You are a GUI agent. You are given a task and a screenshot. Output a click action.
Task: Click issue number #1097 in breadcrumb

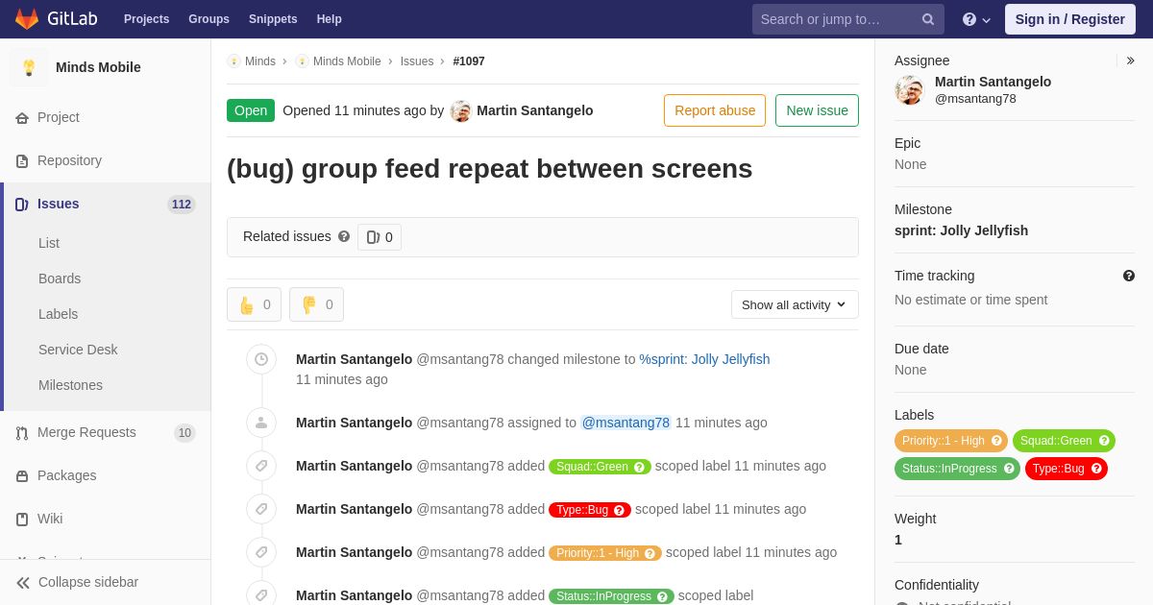pos(469,61)
